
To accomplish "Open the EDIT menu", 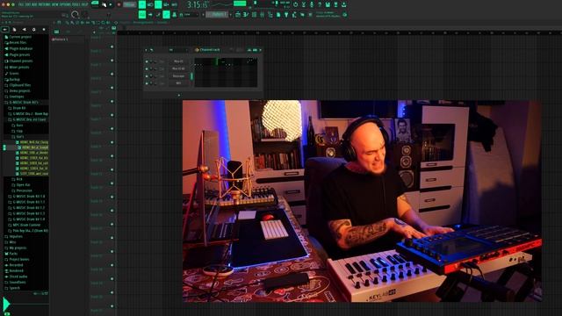I will coord(28,4).
